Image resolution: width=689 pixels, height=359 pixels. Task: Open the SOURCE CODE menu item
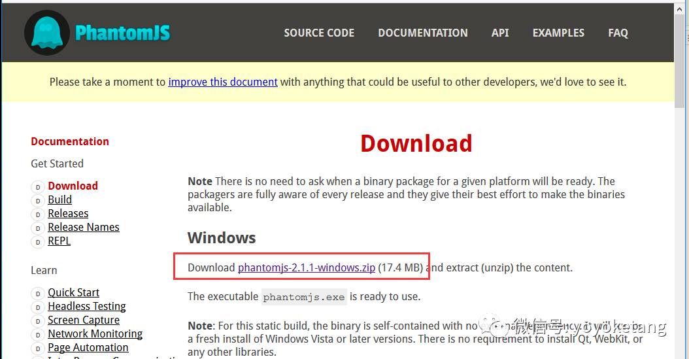tap(319, 33)
